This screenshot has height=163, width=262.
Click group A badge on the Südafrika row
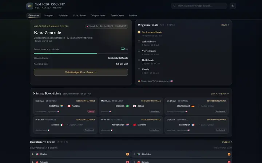point(229,154)
